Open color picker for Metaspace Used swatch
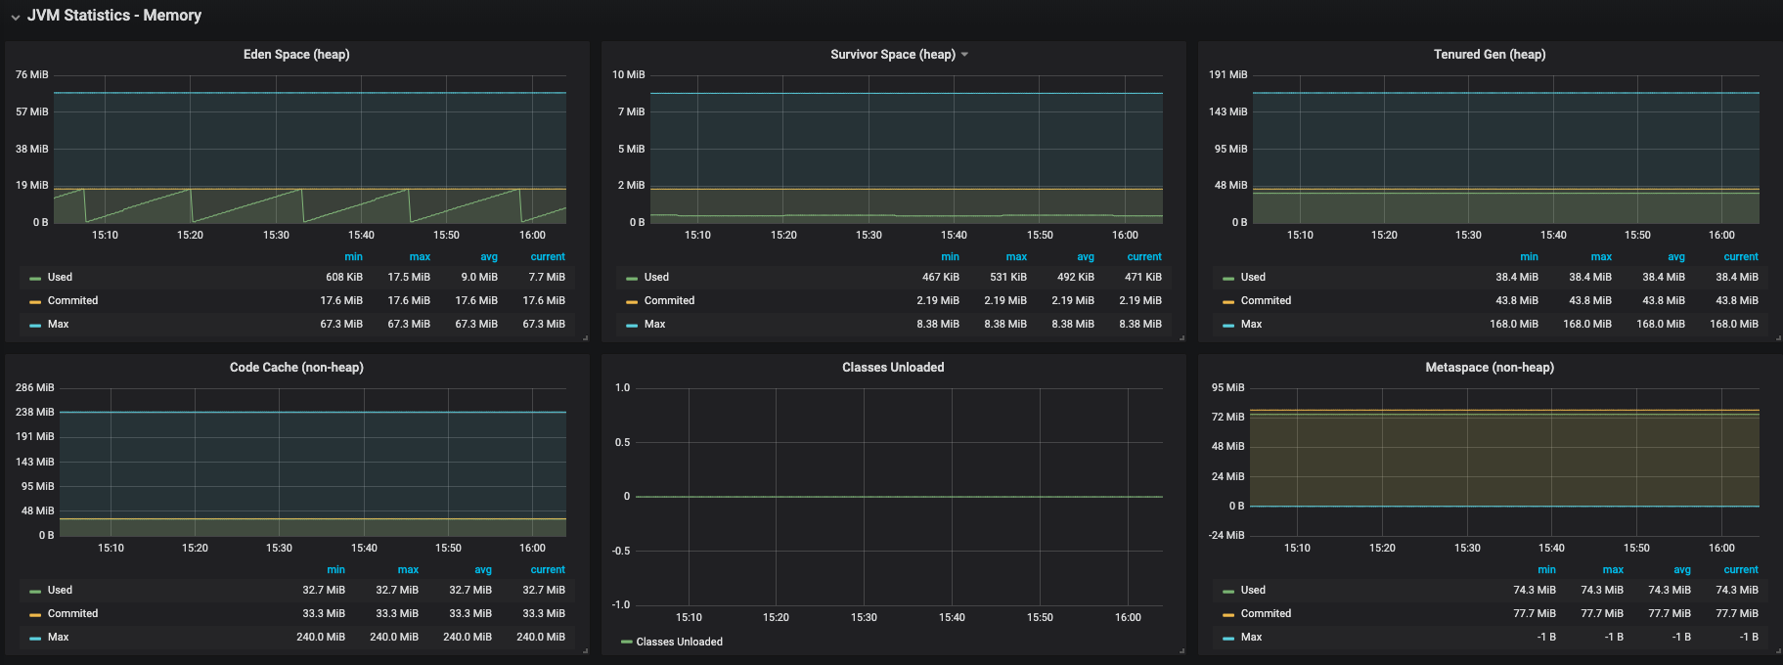Viewport: 1783px width, 665px height. click(x=1228, y=592)
